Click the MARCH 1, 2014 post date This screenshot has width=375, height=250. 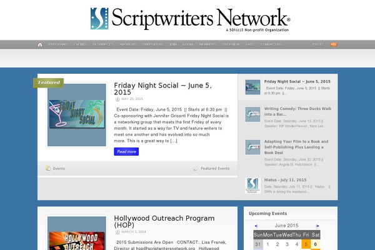tap(132, 232)
